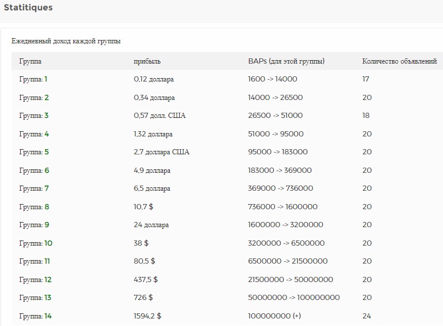Select the '100000000 (+)' BAPs cell
443x326 pixels.
pos(274,316)
